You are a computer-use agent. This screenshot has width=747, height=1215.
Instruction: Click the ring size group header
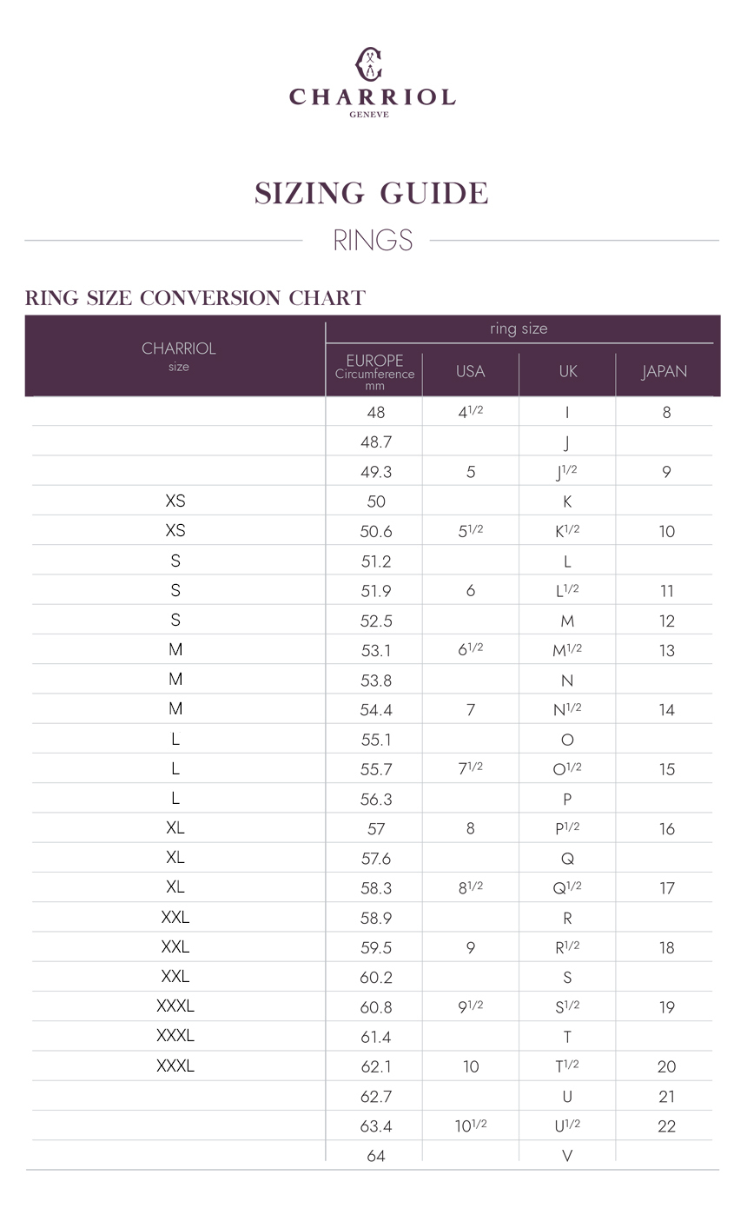tap(519, 329)
